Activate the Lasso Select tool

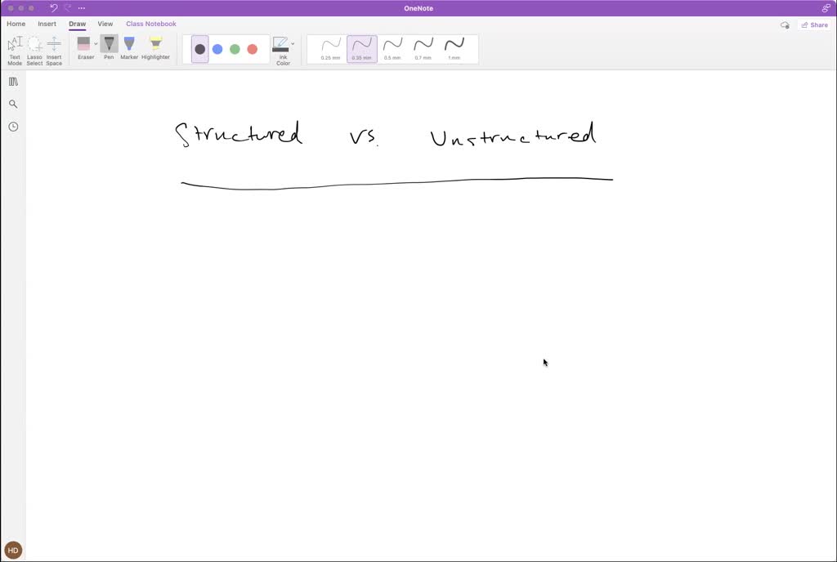click(34, 49)
